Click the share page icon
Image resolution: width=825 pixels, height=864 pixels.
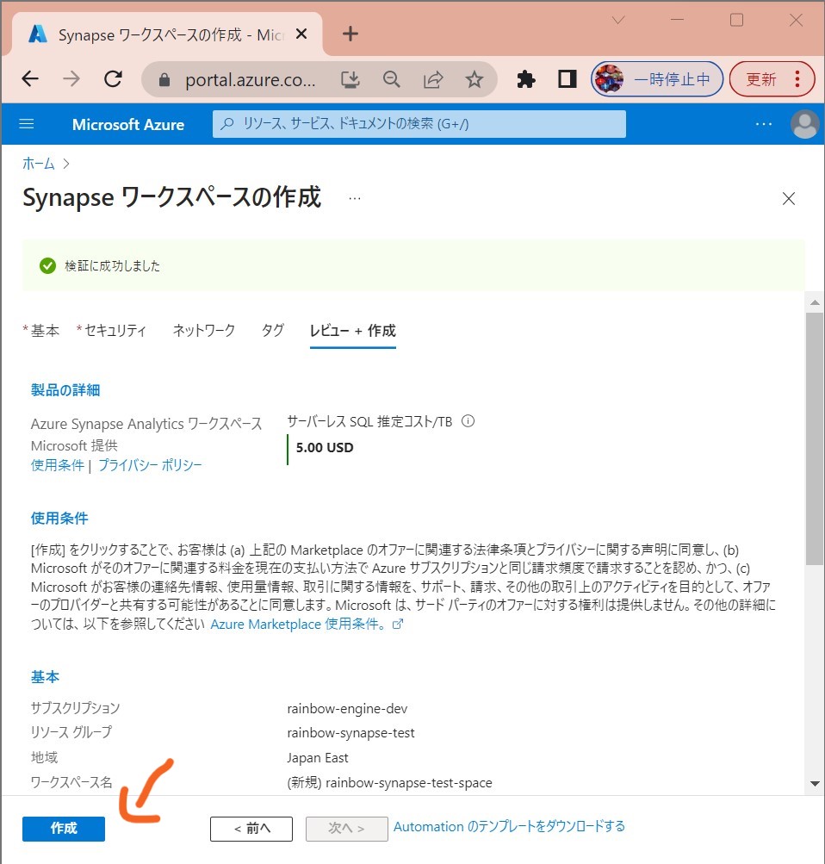tap(433, 80)
